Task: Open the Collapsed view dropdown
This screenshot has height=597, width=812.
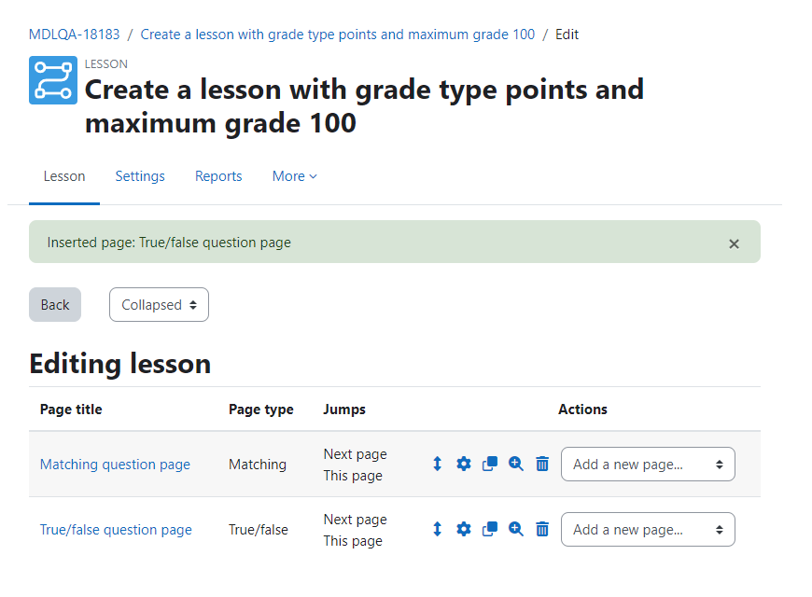Action: pyautogui.click(x=159, y=304)
